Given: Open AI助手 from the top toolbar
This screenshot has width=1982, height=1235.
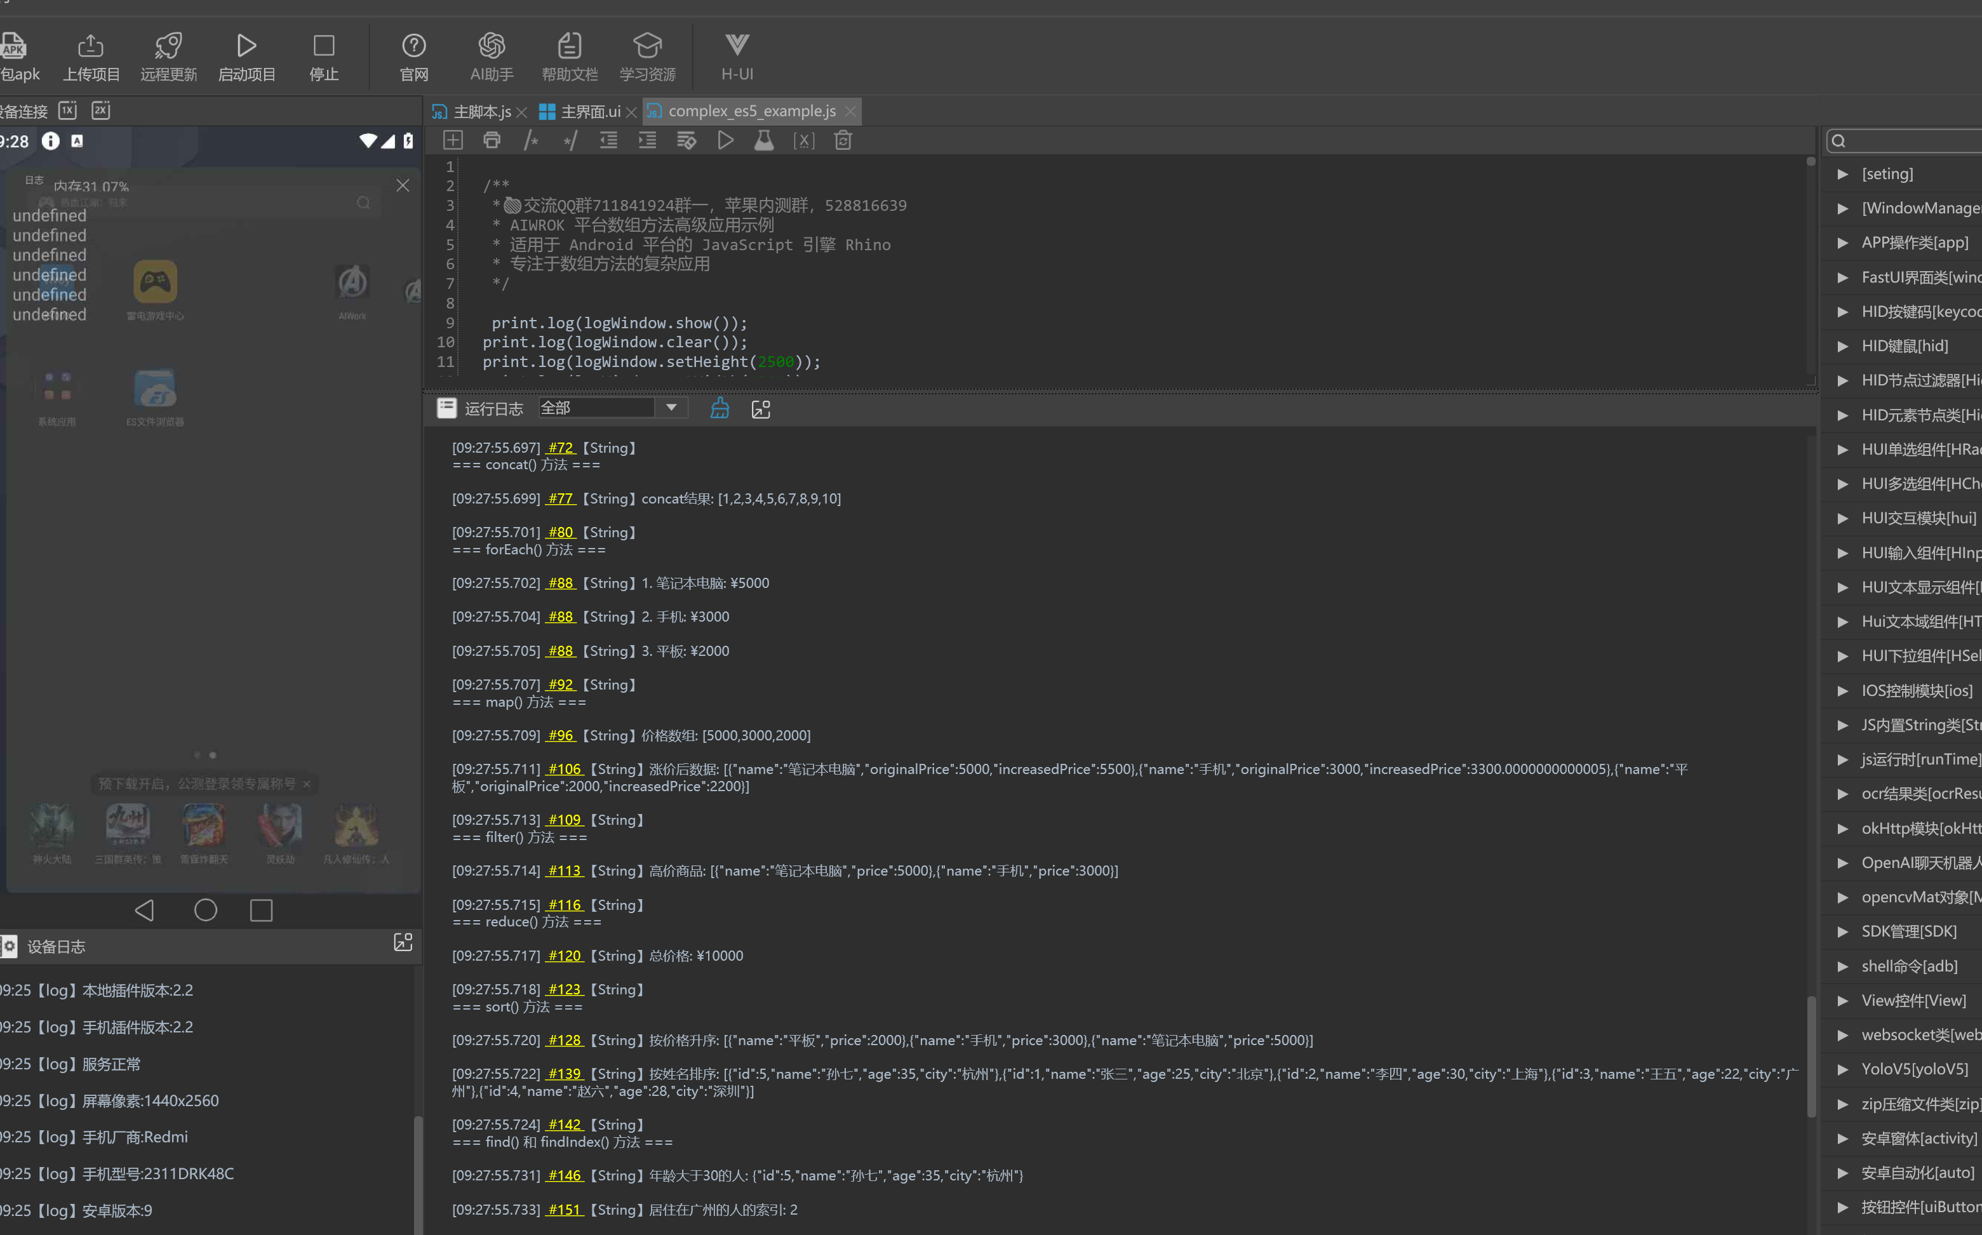Looking at the screenshot, I should point(491,57).
